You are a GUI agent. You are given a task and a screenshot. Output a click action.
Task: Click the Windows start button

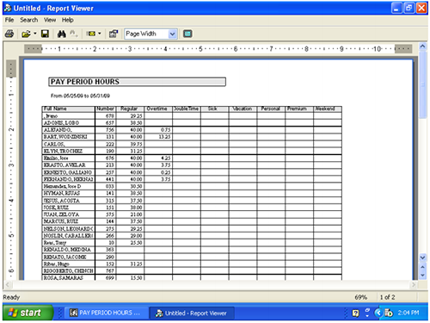(28, 313)
